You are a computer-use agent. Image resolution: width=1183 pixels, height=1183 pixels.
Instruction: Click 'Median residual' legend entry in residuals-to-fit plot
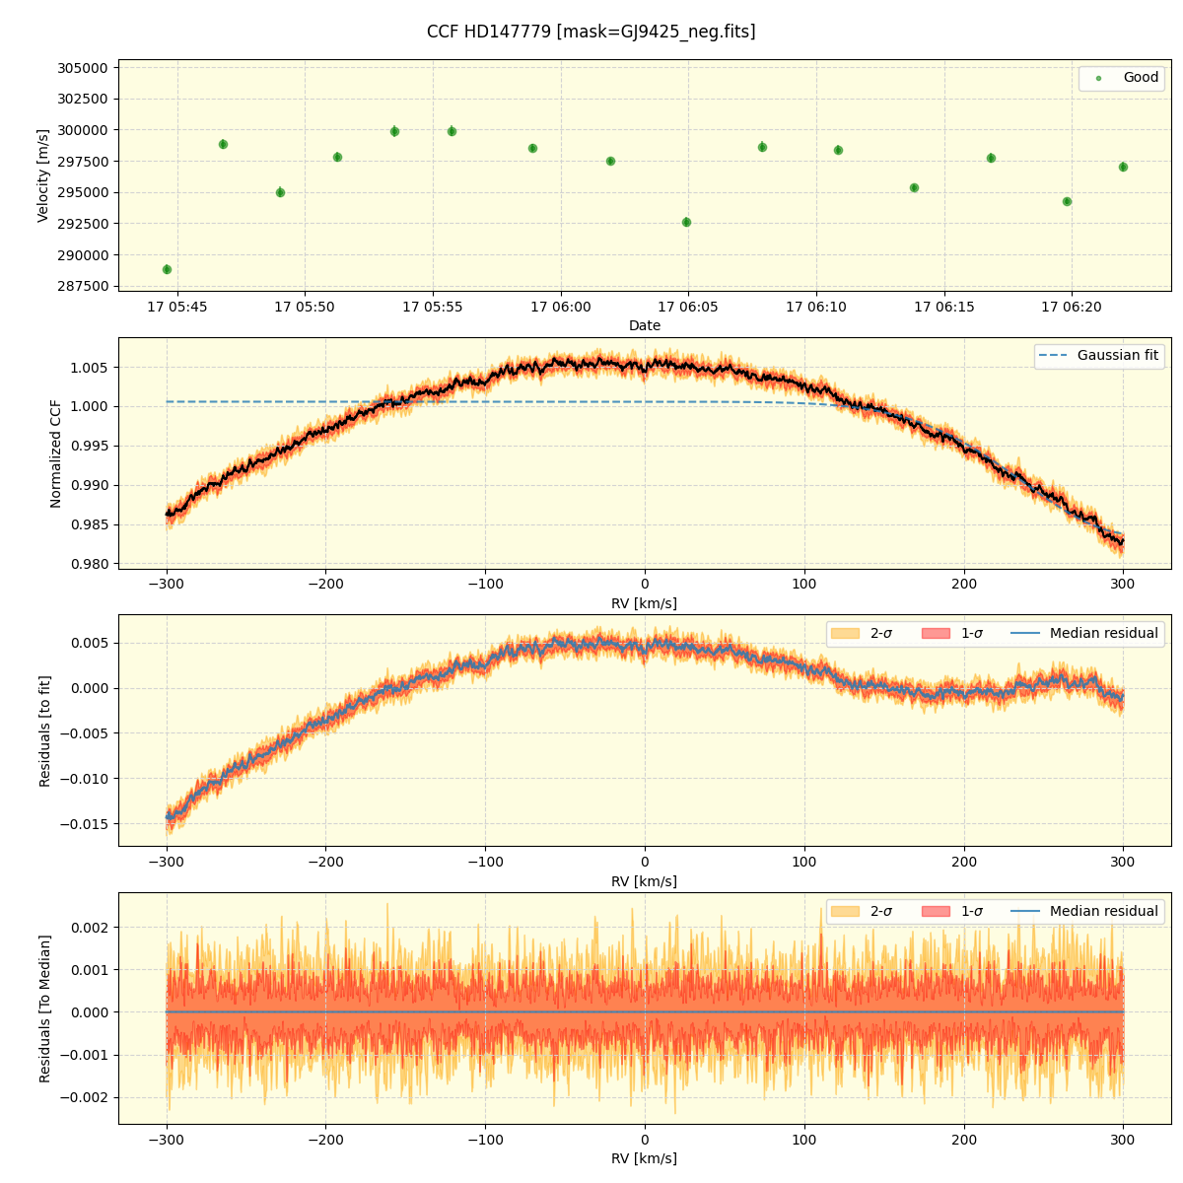1085,633
